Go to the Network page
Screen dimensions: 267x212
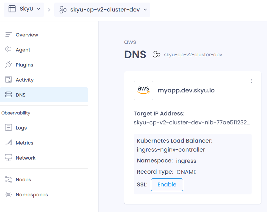click(x=44, y=158)
